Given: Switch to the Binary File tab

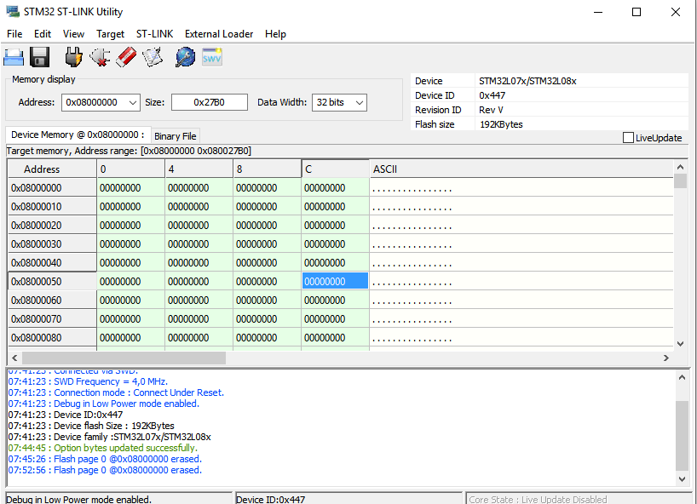Looking at the screenshot, I should click(x=176, y=136).
